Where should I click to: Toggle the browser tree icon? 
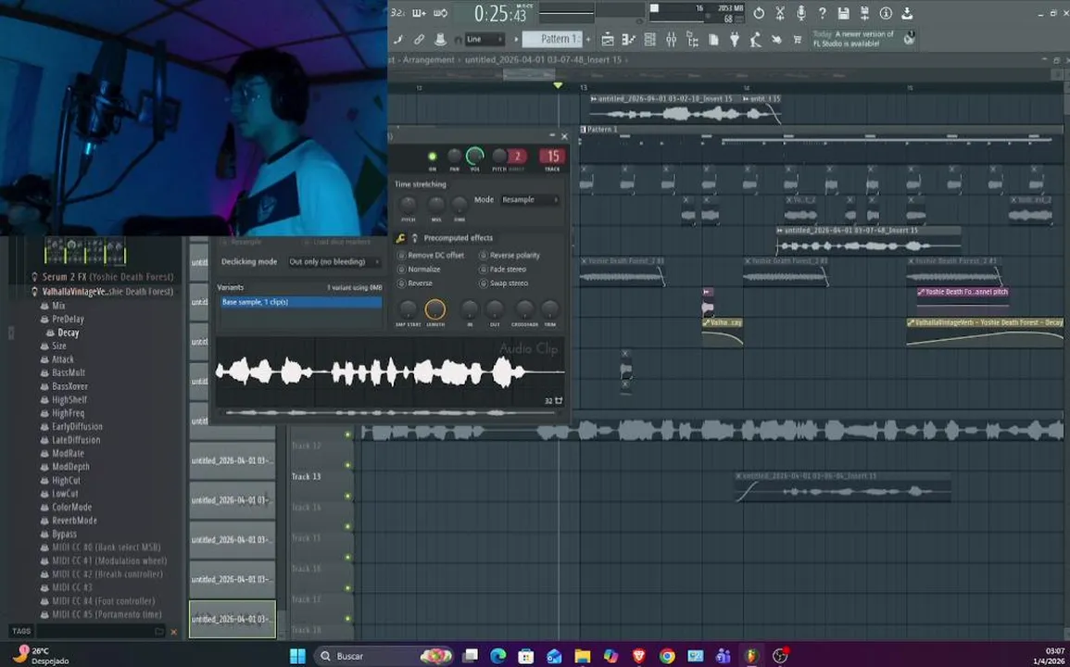point(692,40)
